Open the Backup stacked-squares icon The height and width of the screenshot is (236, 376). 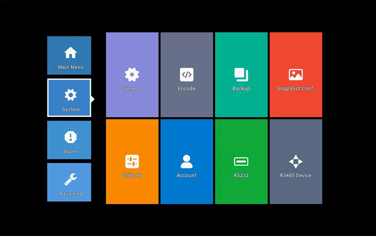pyautogui.click(x=241, y=74)
